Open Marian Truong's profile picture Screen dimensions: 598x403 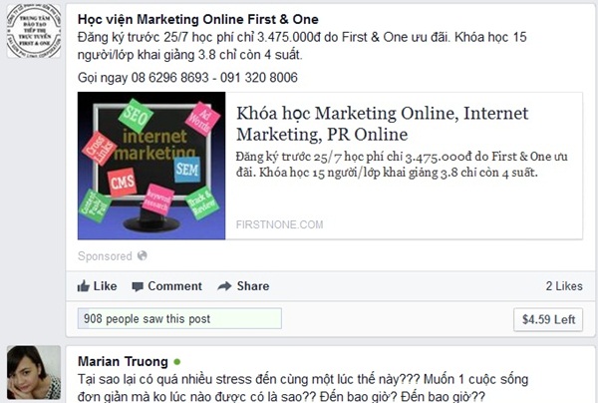[34, 372]
